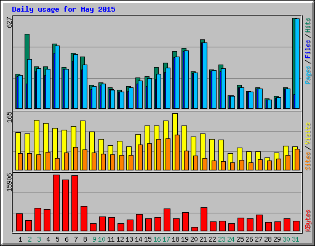Select the cyan pages bar for day 28
The width and height of the screenshot is (315, 246).
click(x=269, y=105)
